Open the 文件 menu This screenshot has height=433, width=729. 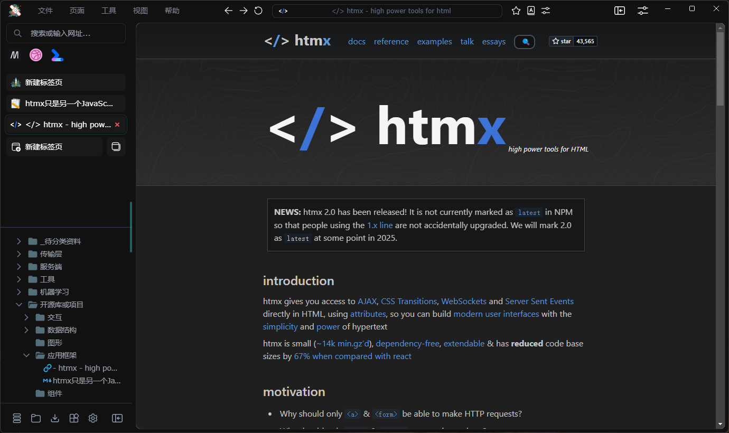[x=45, y=11]
